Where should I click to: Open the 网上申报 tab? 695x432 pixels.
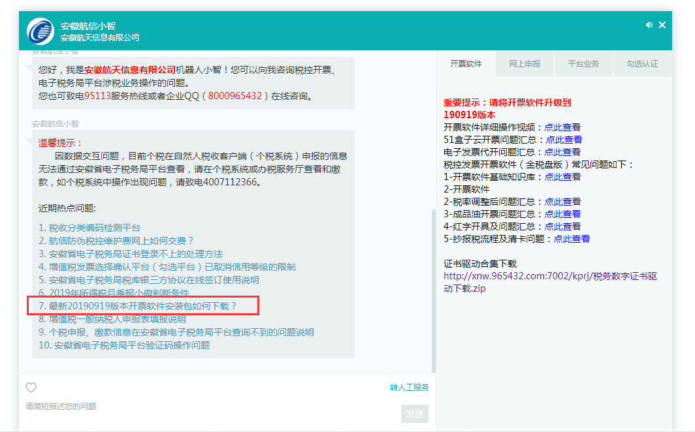525,64
